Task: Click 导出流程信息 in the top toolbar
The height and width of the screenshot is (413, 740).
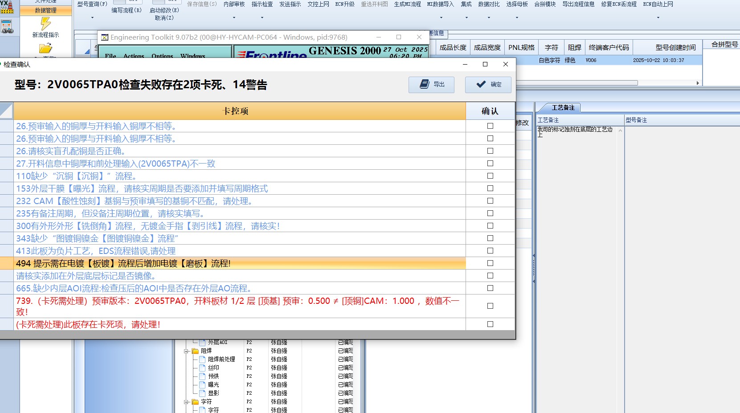Action: point(578,4)
